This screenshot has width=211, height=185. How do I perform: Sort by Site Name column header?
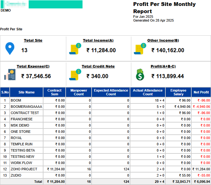[x=27, y=92]
